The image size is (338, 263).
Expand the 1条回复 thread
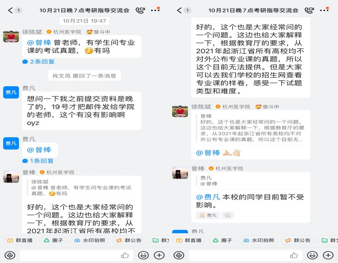click(x=38, y=161)
